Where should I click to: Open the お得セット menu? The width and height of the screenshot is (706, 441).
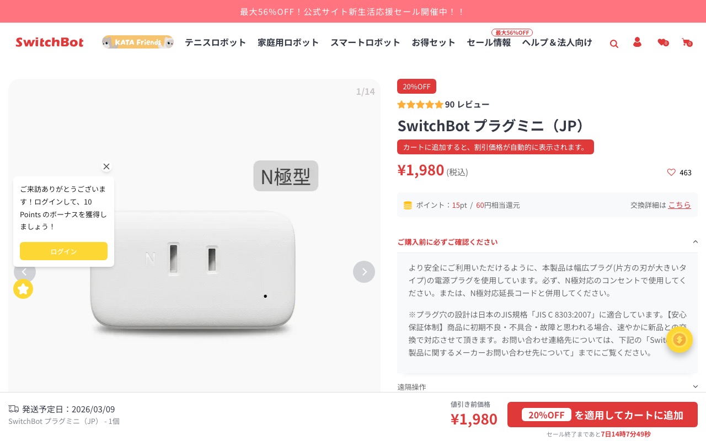(434, 42)
